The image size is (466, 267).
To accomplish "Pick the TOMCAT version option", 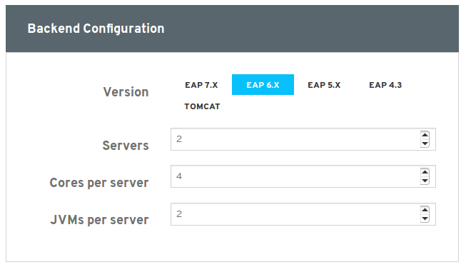I will [x=202, y=106].
